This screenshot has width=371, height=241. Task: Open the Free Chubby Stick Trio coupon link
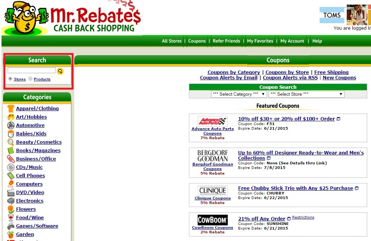tap(296, 188)
